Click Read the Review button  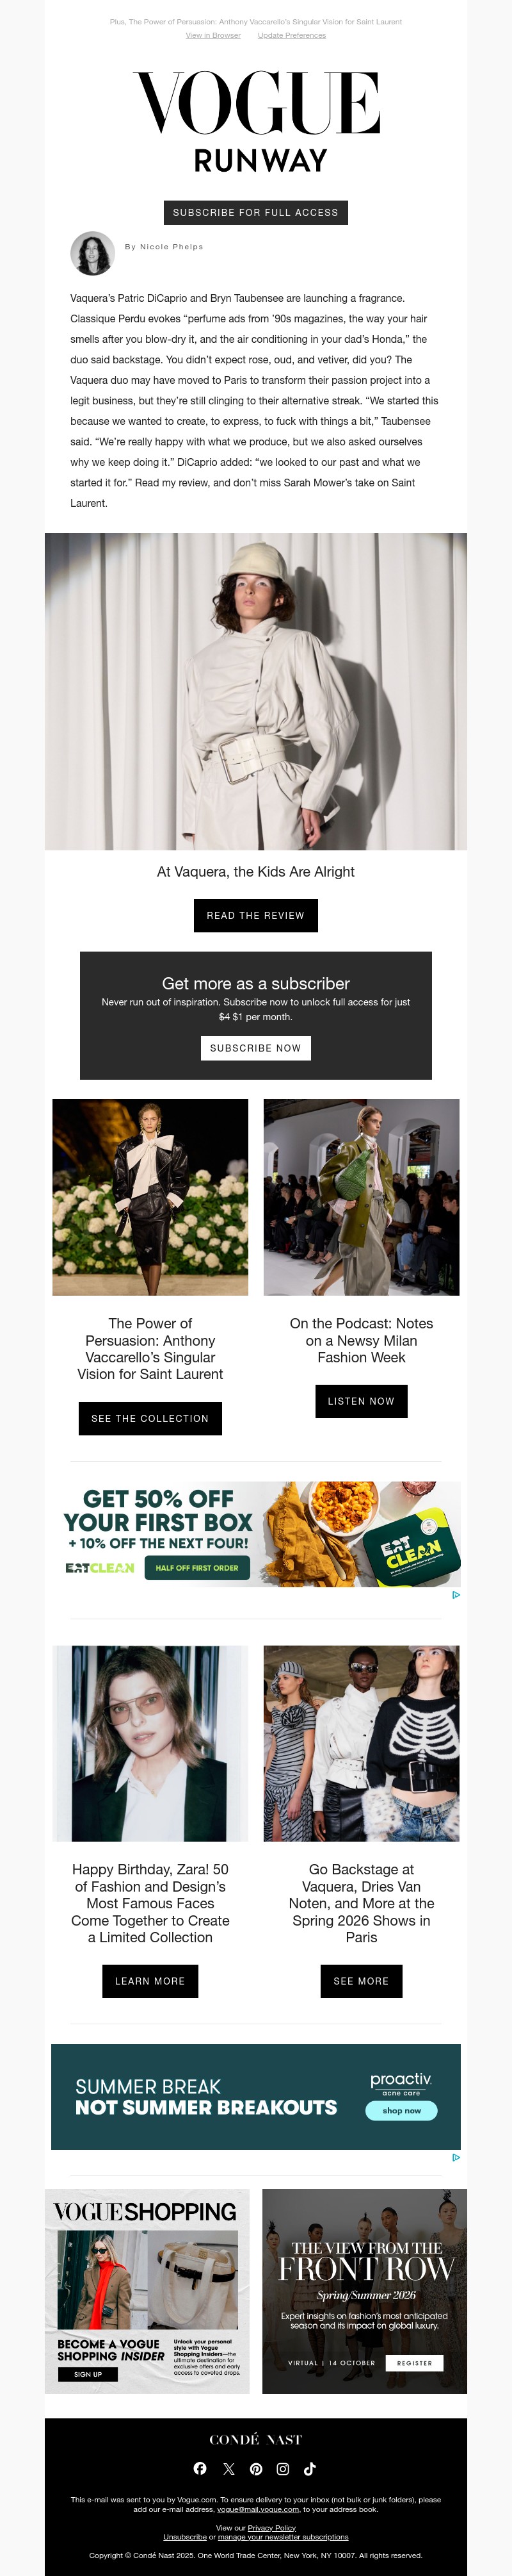(x=255, y=915)
